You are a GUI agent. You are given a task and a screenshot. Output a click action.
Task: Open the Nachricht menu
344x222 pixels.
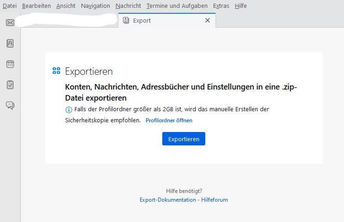(x=128, y=6)
